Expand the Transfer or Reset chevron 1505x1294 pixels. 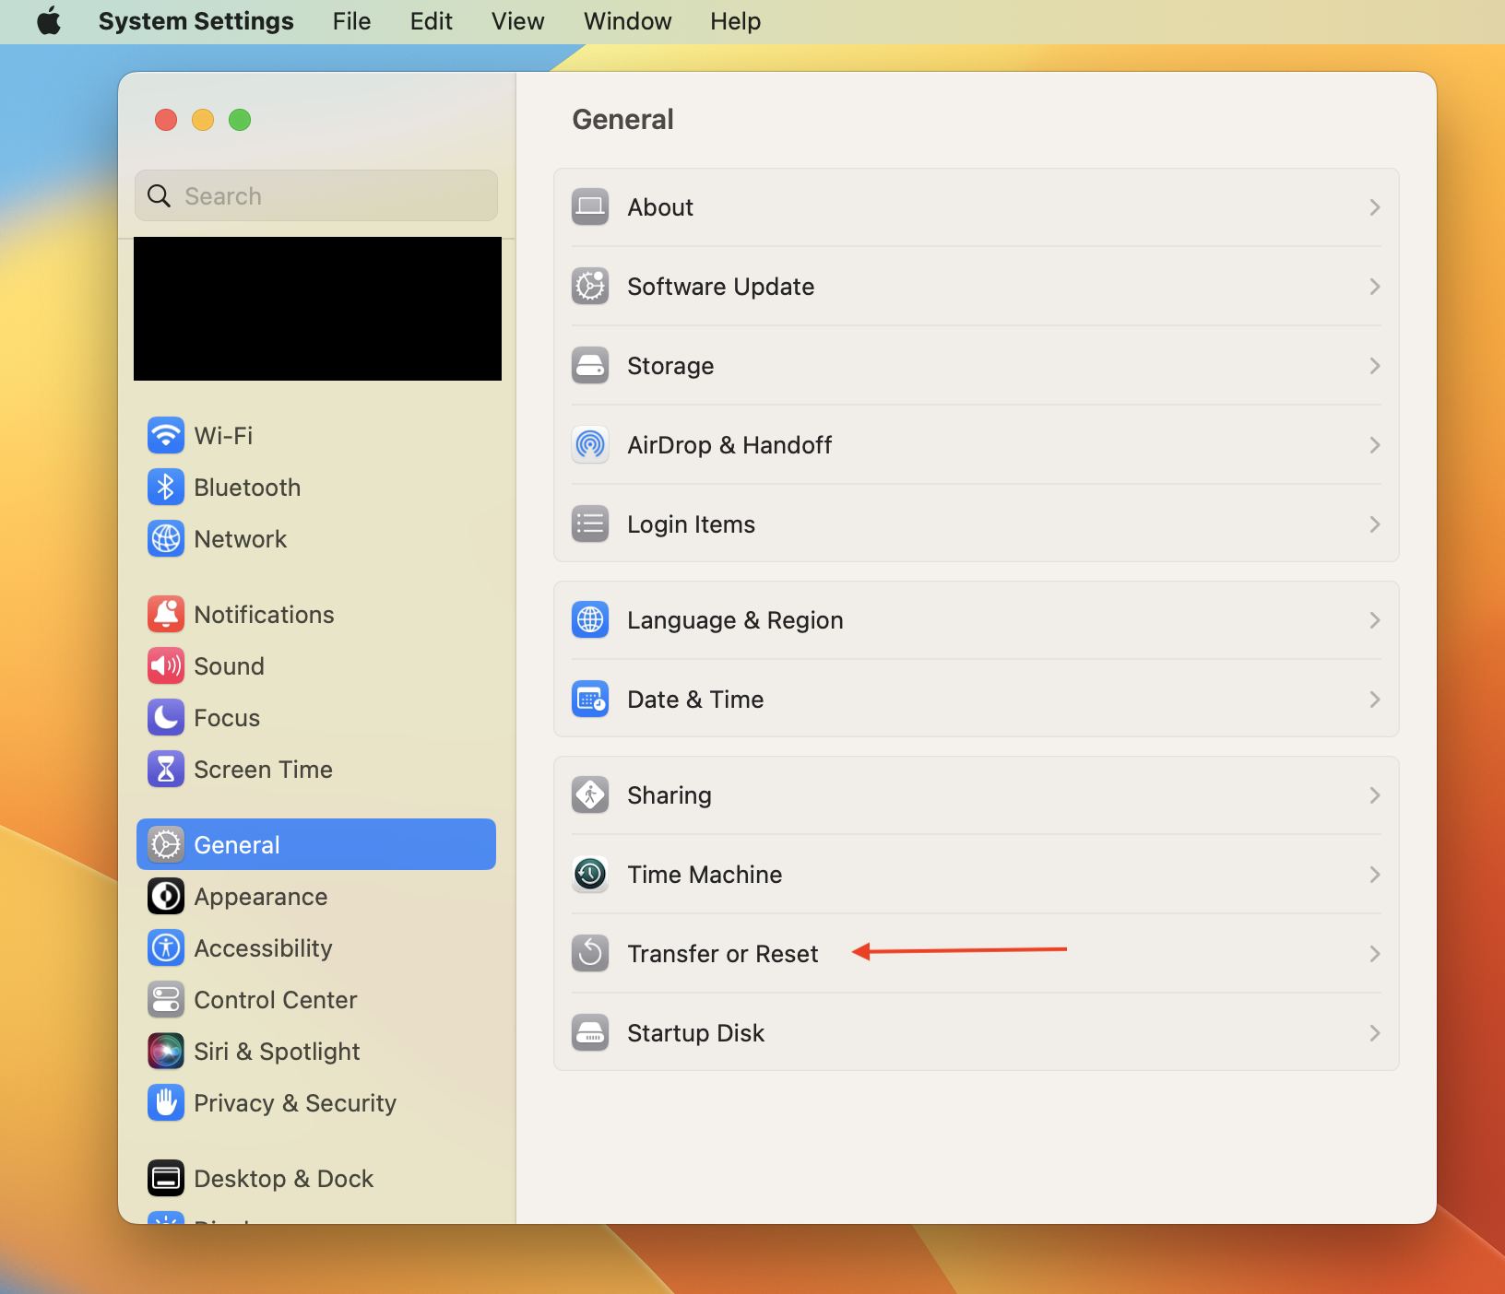[1375, 954]
